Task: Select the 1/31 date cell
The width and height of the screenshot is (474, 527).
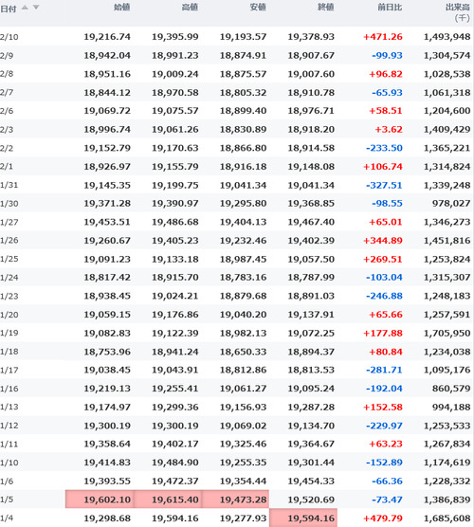Action: pyautogui.click(x=9, y=185)
